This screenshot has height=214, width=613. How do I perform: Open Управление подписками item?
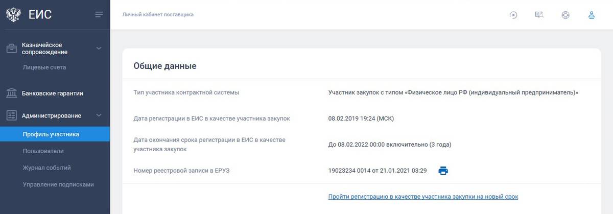pos(58,184)
